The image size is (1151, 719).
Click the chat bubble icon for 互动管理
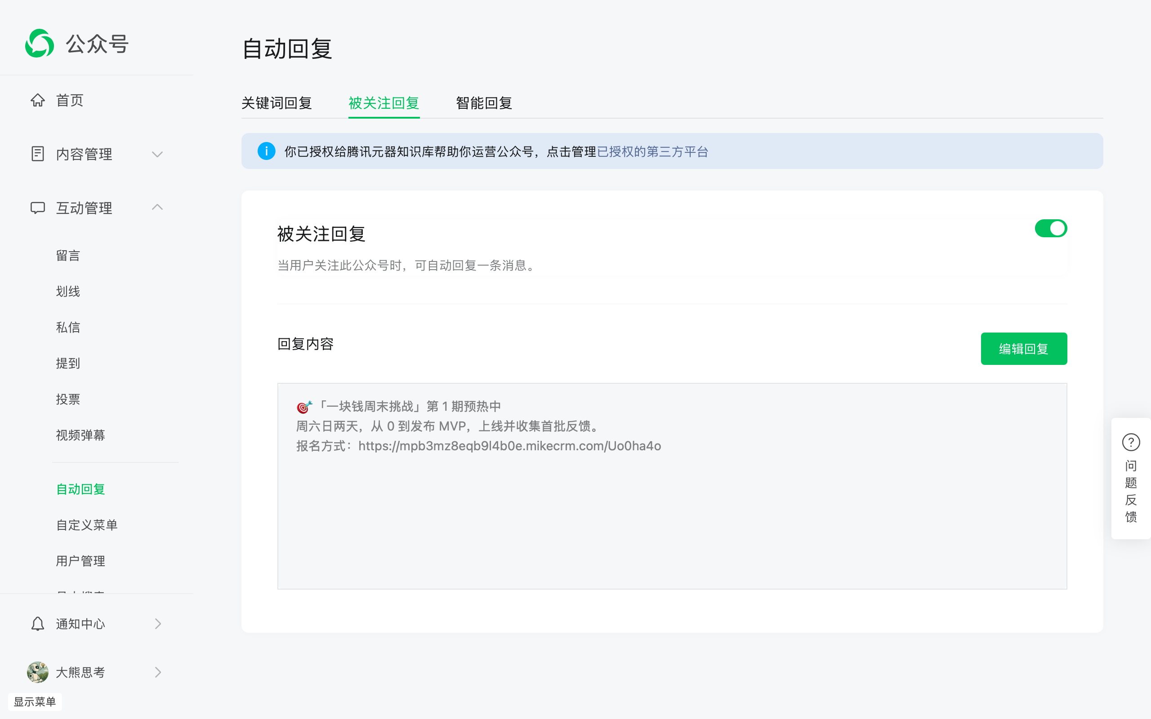pos(38,208)
